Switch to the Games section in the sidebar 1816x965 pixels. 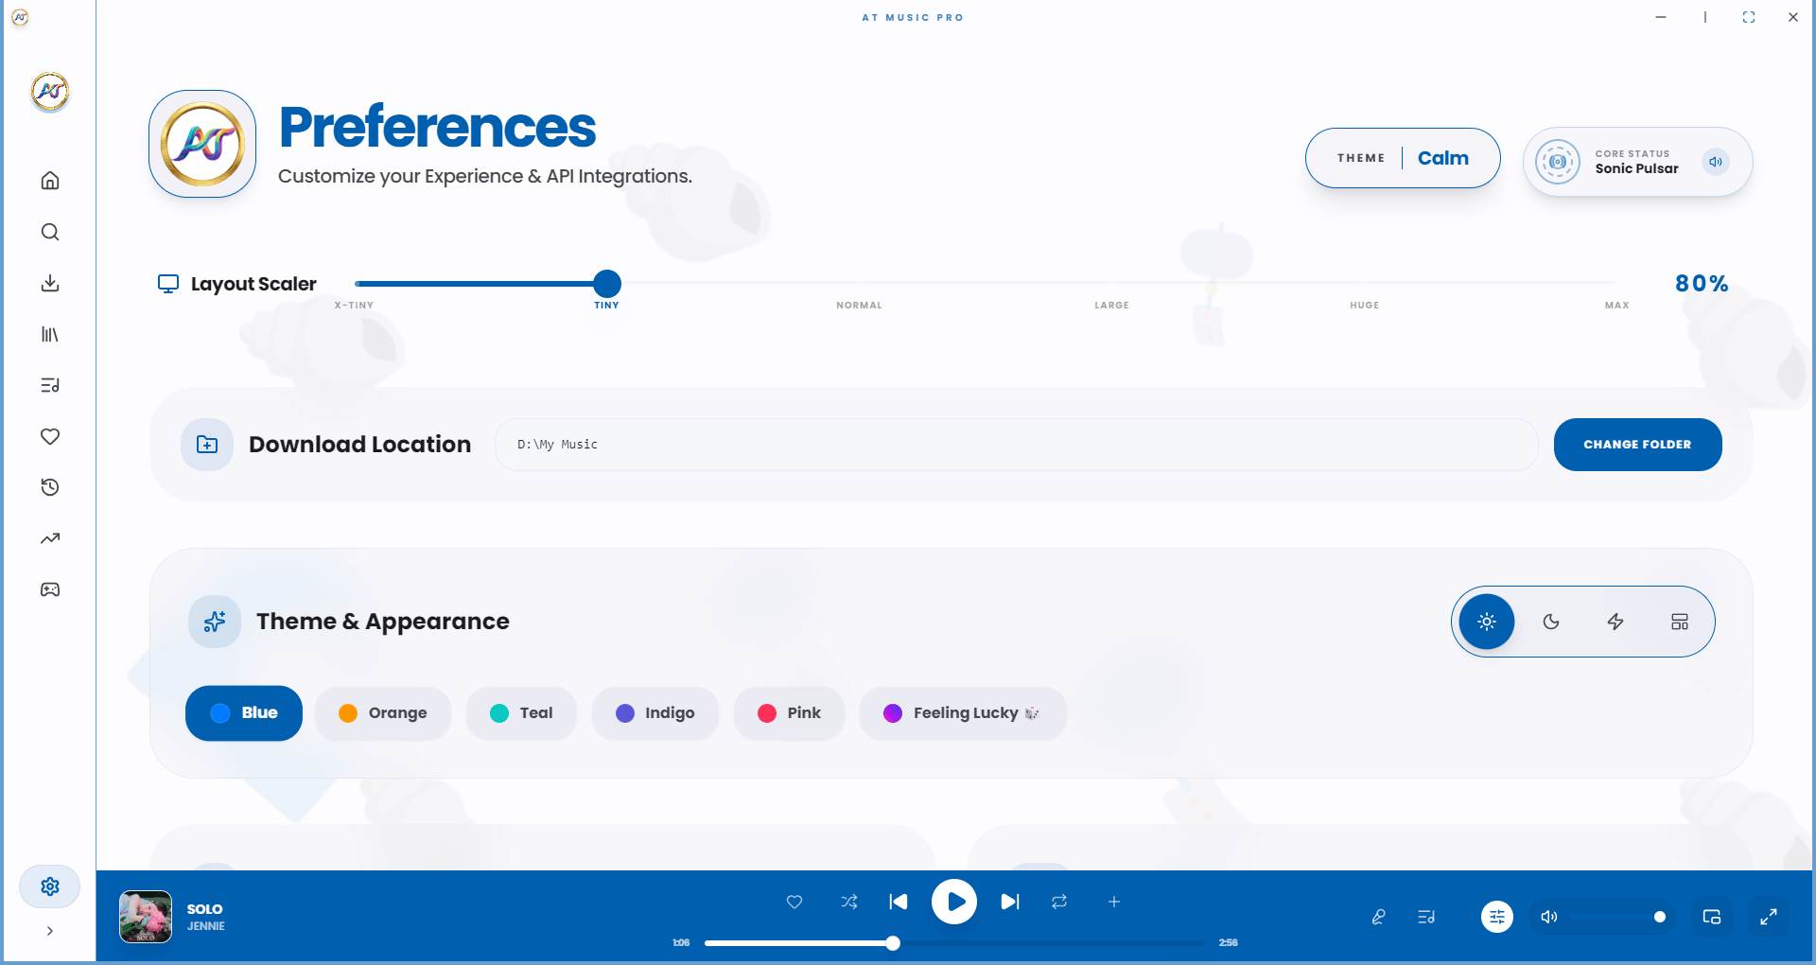pyautogui.click(x=49, y=588)
